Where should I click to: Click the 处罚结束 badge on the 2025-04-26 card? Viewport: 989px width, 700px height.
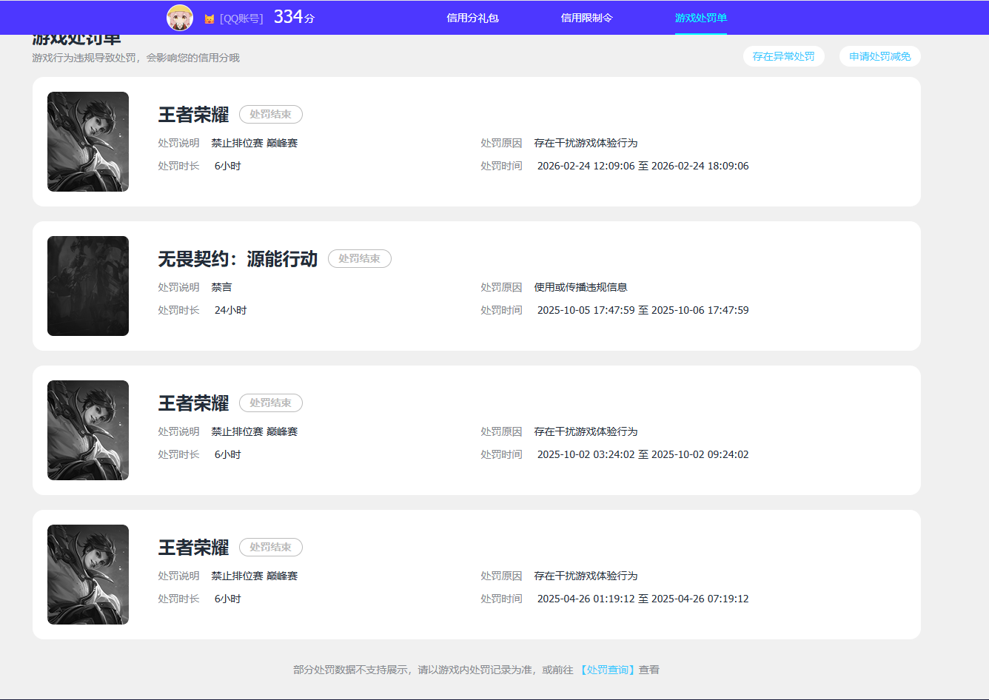[x=271, y=548]
